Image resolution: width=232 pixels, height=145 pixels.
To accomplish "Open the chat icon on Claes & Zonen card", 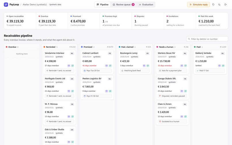I will pos(185,117).
